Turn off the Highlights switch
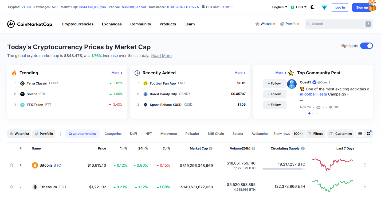This screenshot has width=381, height=199. pos(367,46)
